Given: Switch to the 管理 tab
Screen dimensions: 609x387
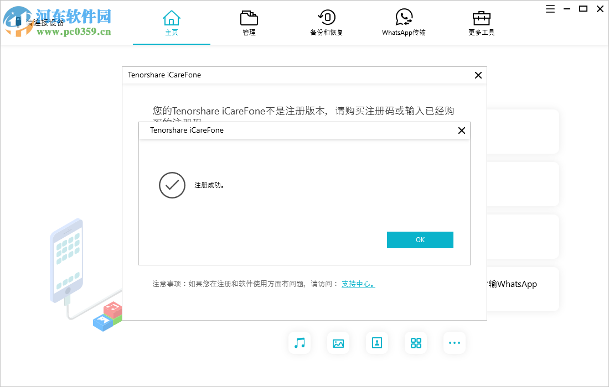Looking at the screenshot, I should pyautogui.click(x=249, y=22).
